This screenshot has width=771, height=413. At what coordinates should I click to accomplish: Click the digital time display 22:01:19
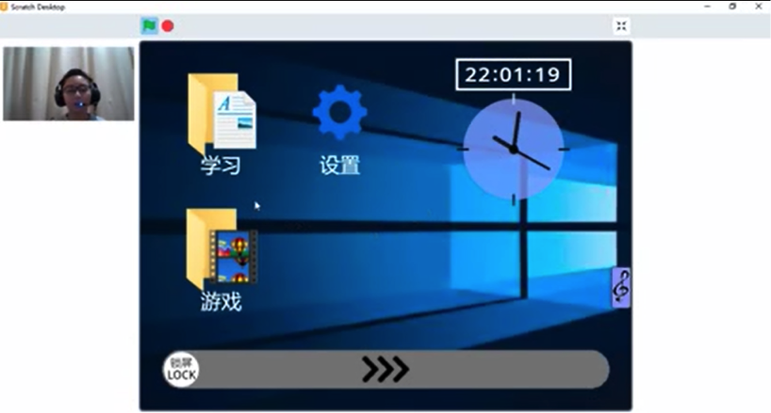tap(514, 74)
